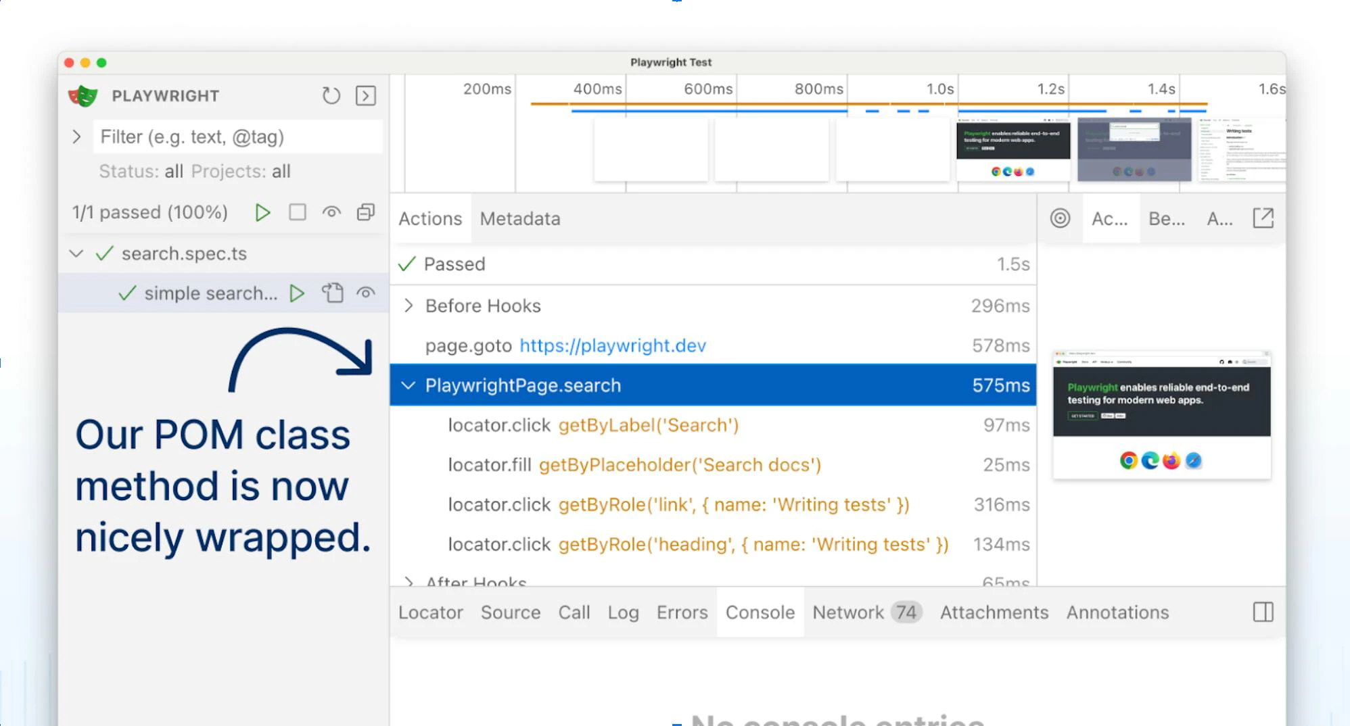1350x726 pixels.
Task: Switch to the Metadata tab
Action: (x=520, y=219)
